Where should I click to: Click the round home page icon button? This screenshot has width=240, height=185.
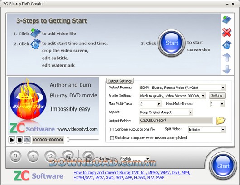(50, 156)
